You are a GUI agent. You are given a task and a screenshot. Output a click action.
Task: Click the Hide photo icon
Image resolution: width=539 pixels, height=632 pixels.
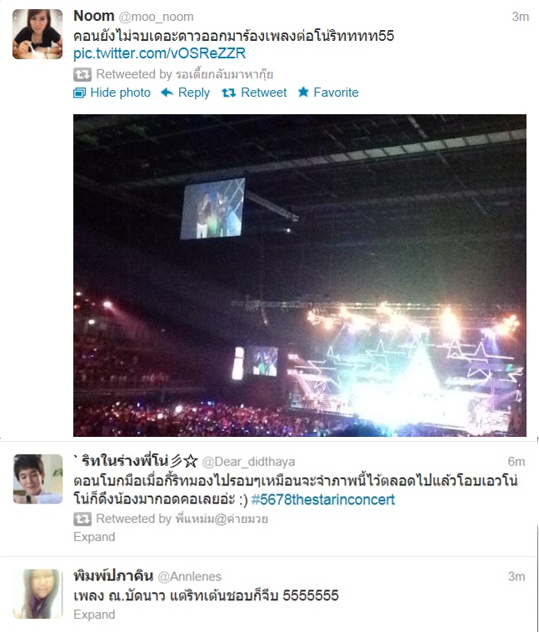coord(79,93)
